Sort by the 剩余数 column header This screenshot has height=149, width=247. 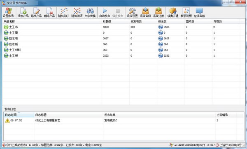tap(171, 21)
